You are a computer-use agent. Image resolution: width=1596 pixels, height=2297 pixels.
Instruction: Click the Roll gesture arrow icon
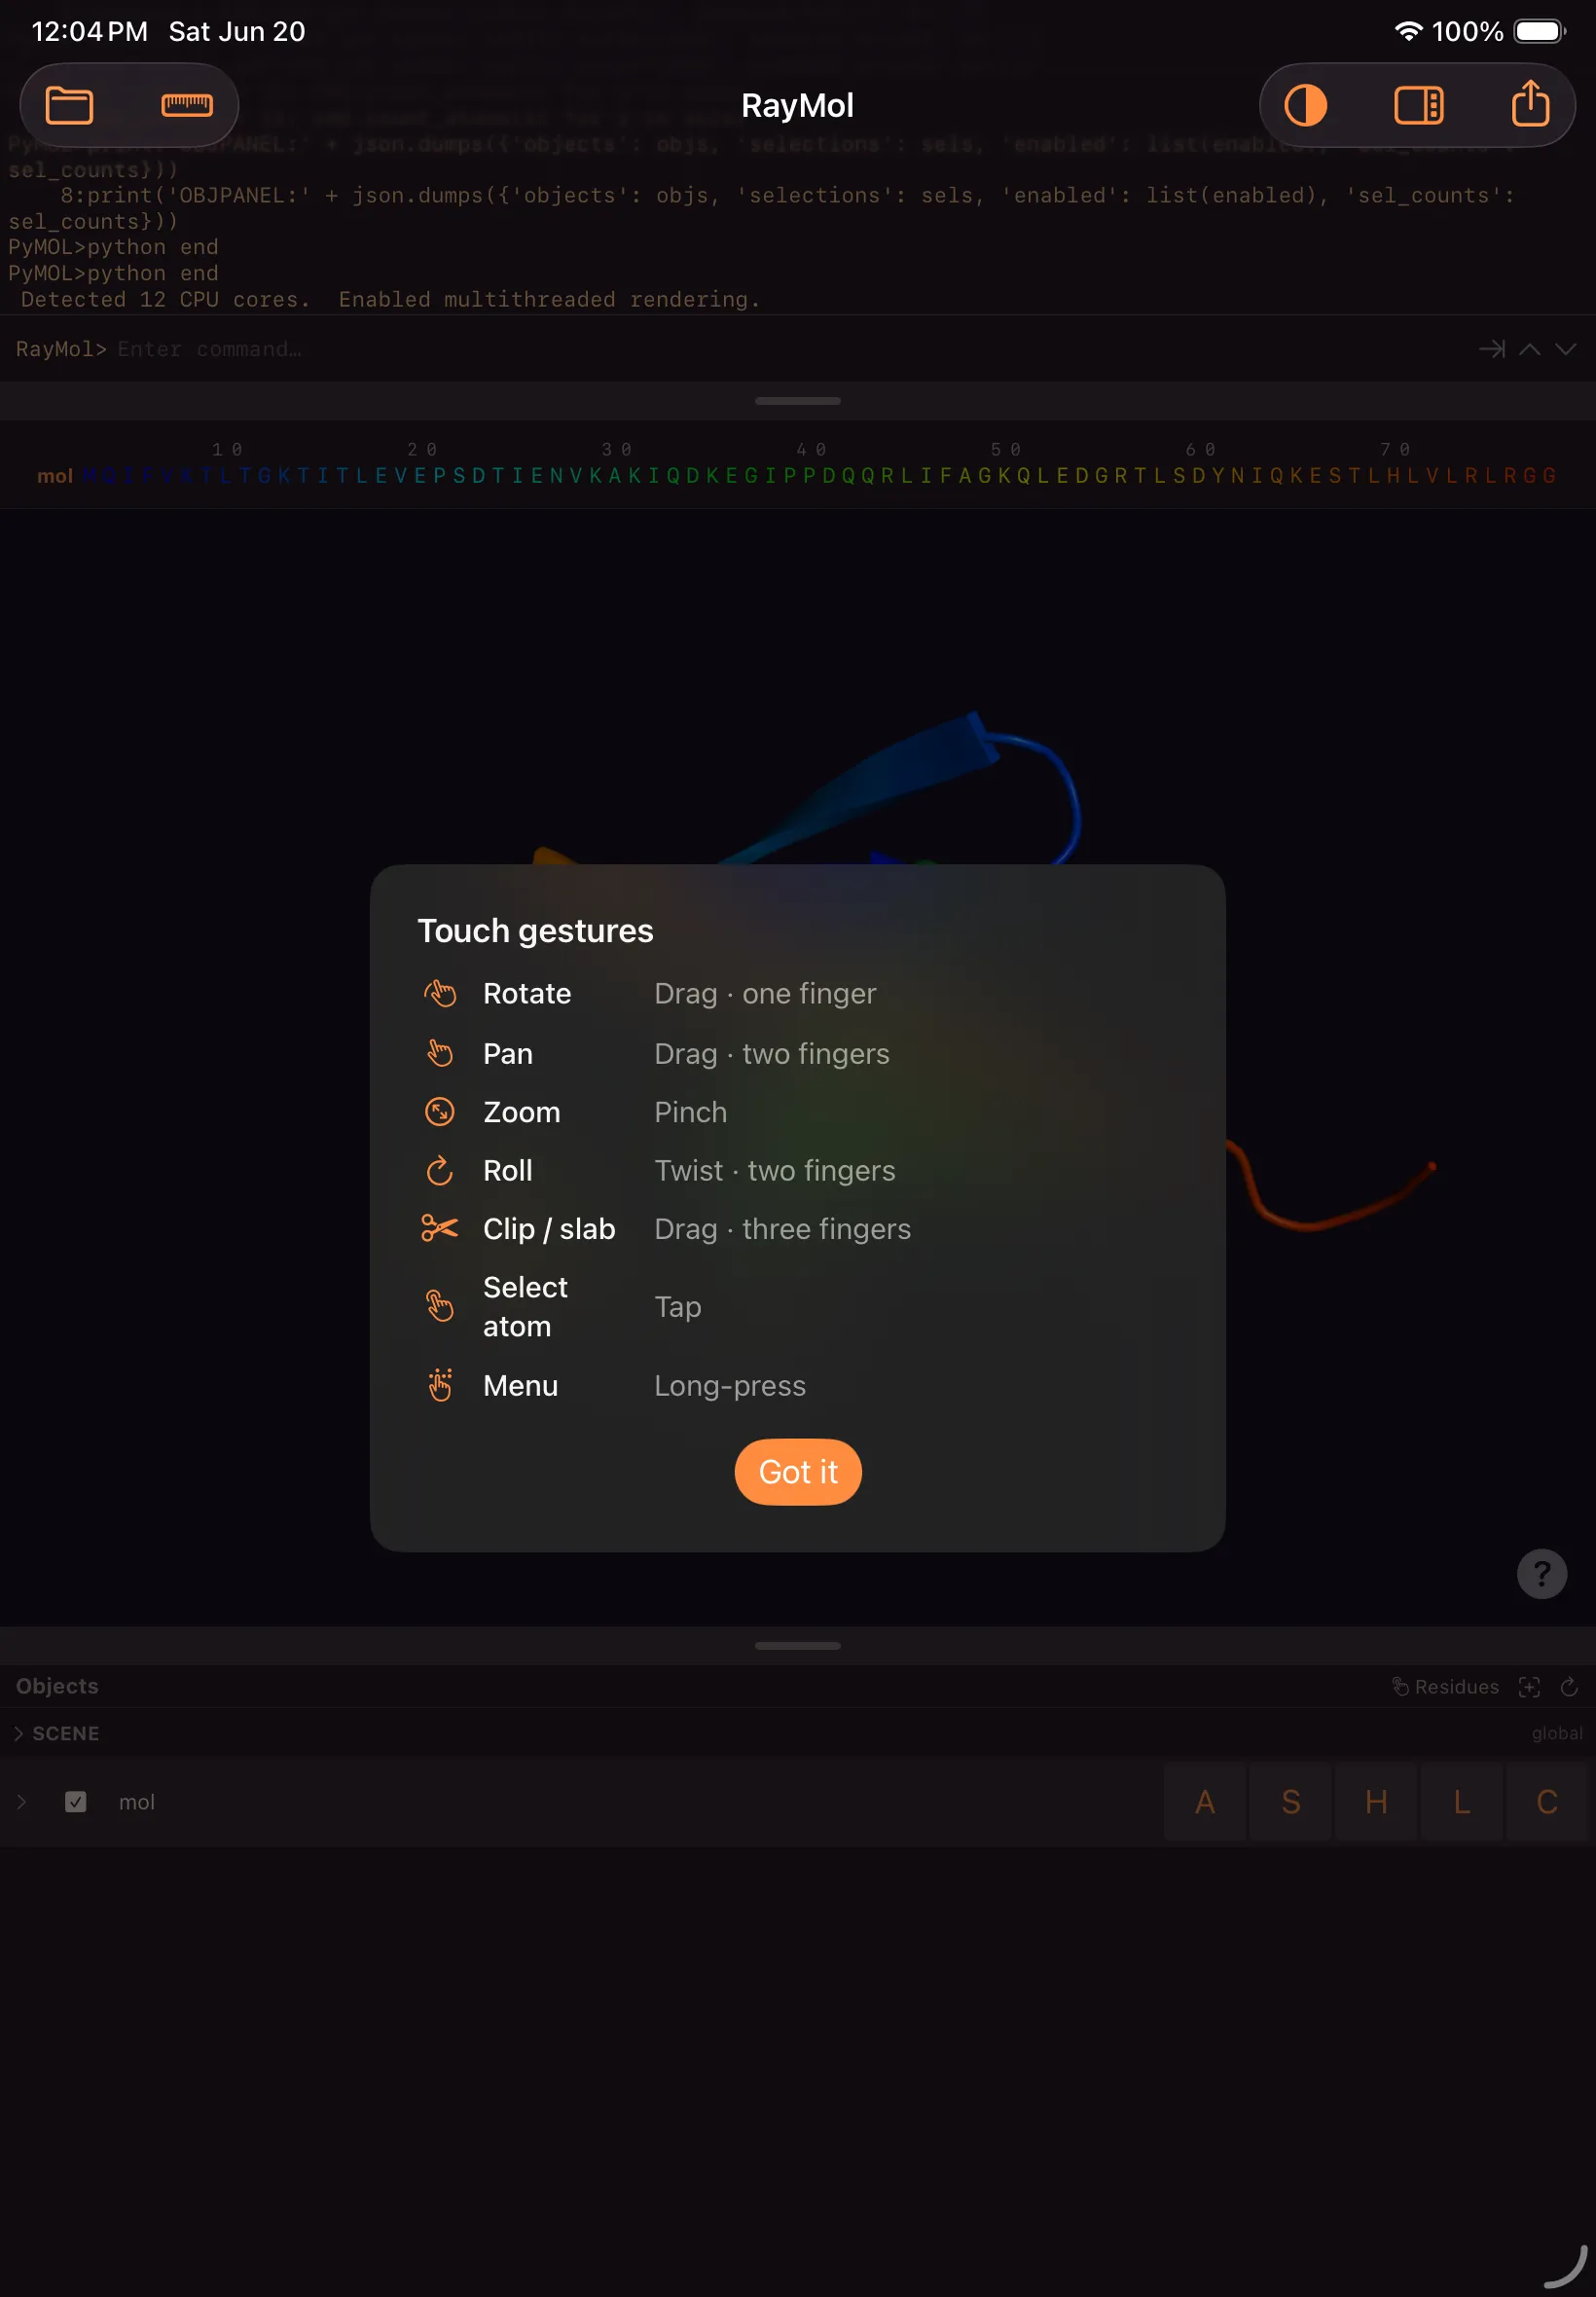(440, 1170)
